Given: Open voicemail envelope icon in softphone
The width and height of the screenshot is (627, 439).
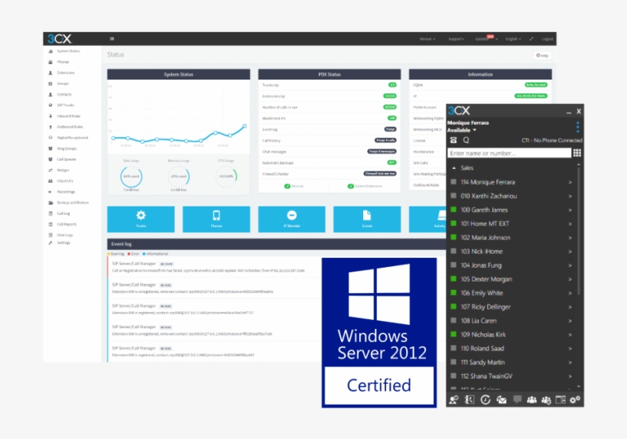Looking at the screenshot, I should 502,400.
